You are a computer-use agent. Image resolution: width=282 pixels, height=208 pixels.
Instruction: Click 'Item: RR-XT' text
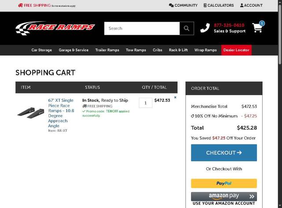pos(58,130)
